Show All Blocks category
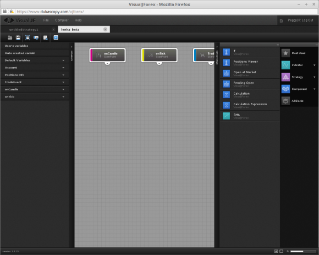The image size is (319, 255). 299,101
